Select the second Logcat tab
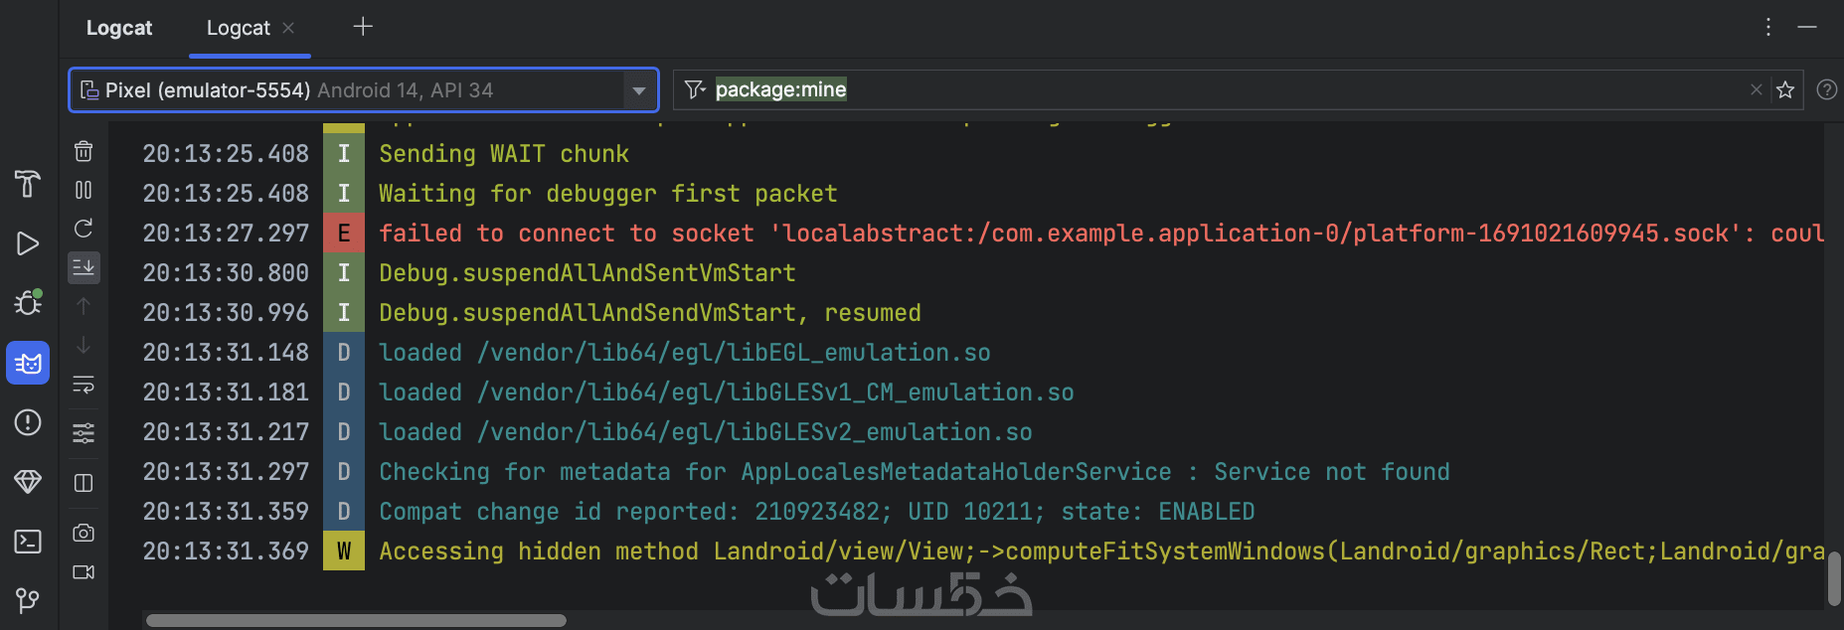 (x=239, y=28)
